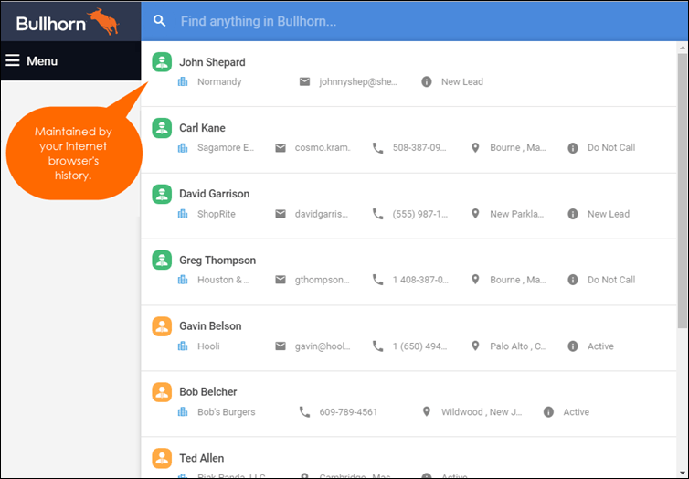
Task: Click the johnnyshep@she... email text
Action: [x=358, y=81]
